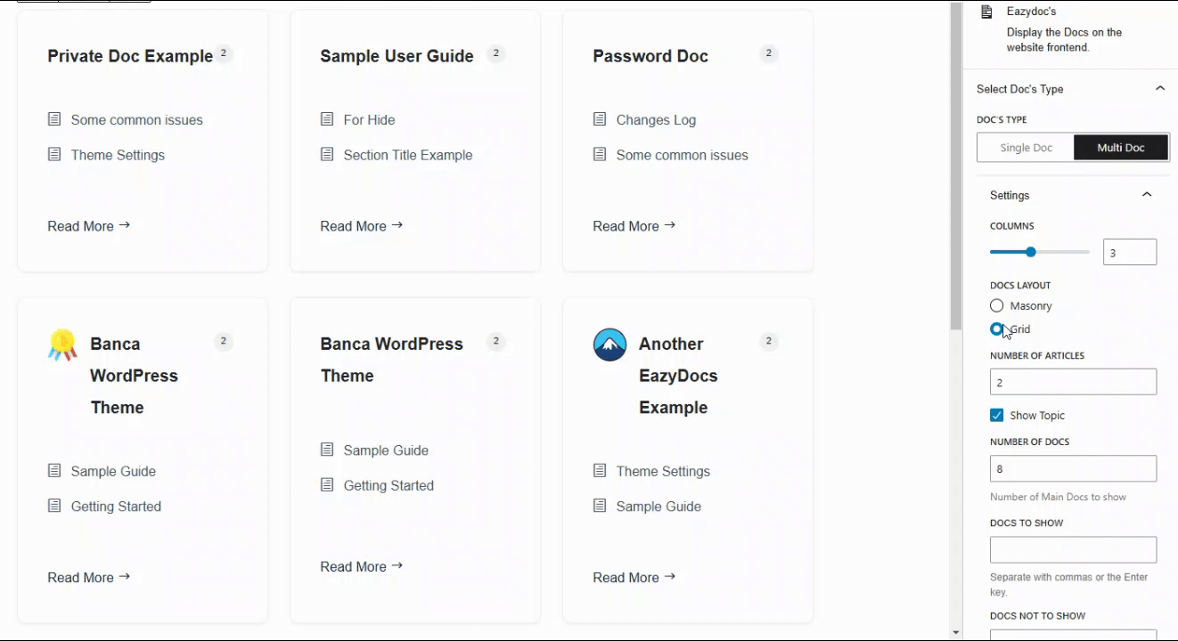Choose the Multi Doc type
Image resolution: width=1178 pixels, height=641 pixels.
pyautogui.click(x=1120, y=148)
